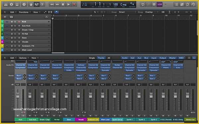This screenshot has height=124, width=199.
Task: Click the Vocals channel volume fader
Action: click(x=78, y=95)
